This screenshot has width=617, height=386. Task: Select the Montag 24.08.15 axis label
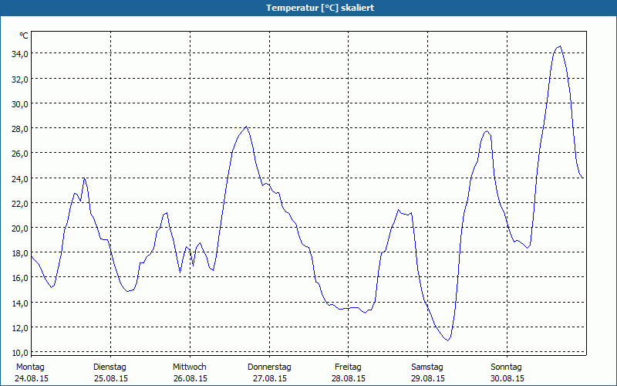[32, 373]
